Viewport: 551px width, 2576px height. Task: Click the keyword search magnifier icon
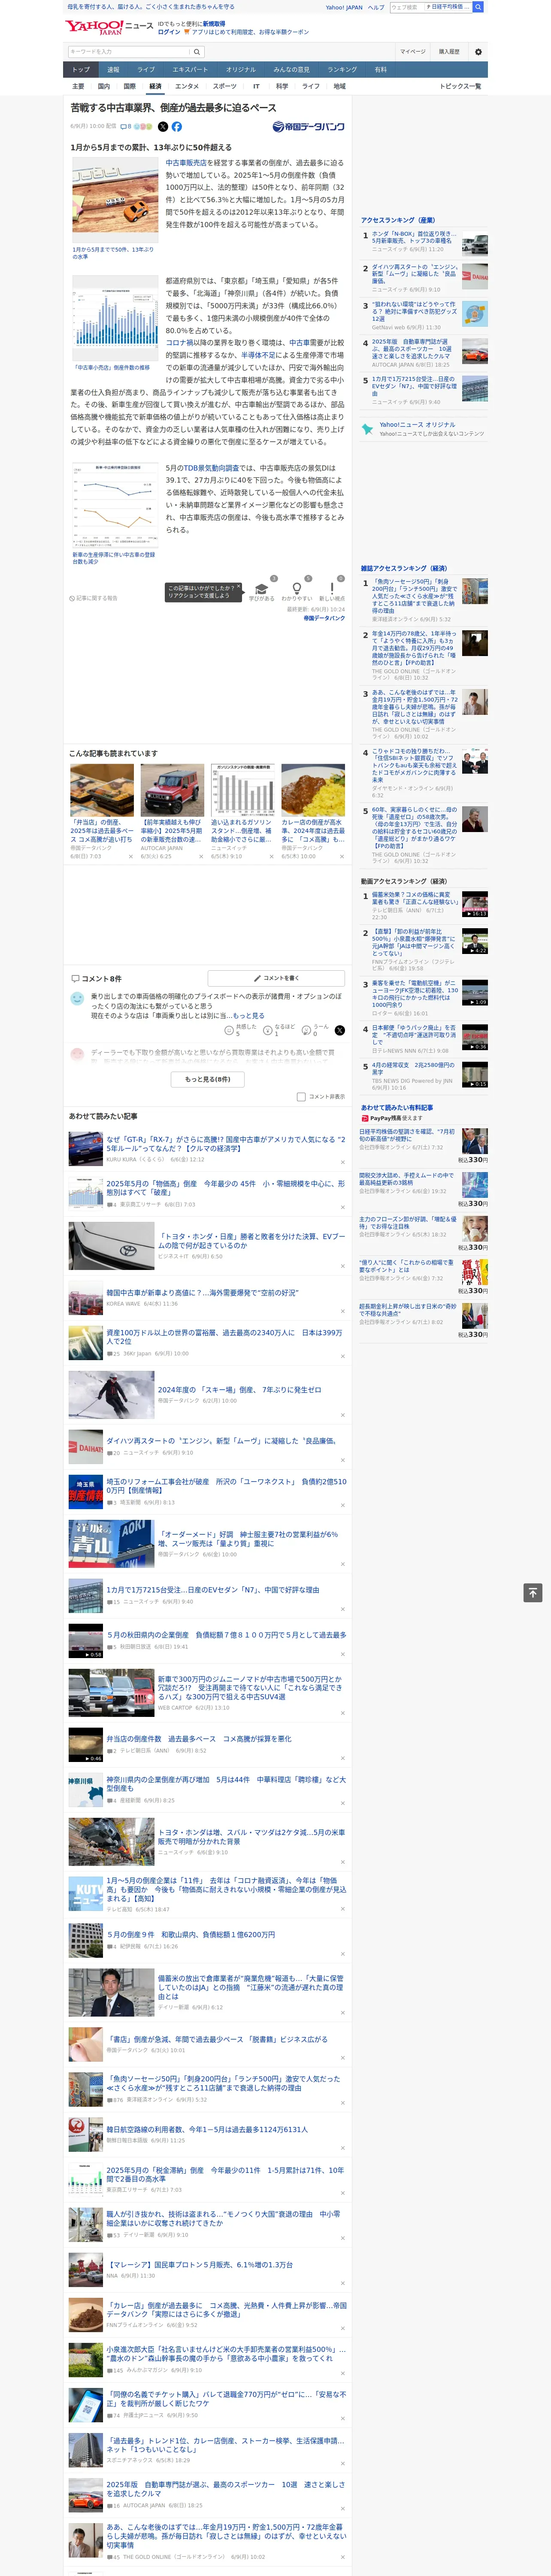(x=197, y=52)
